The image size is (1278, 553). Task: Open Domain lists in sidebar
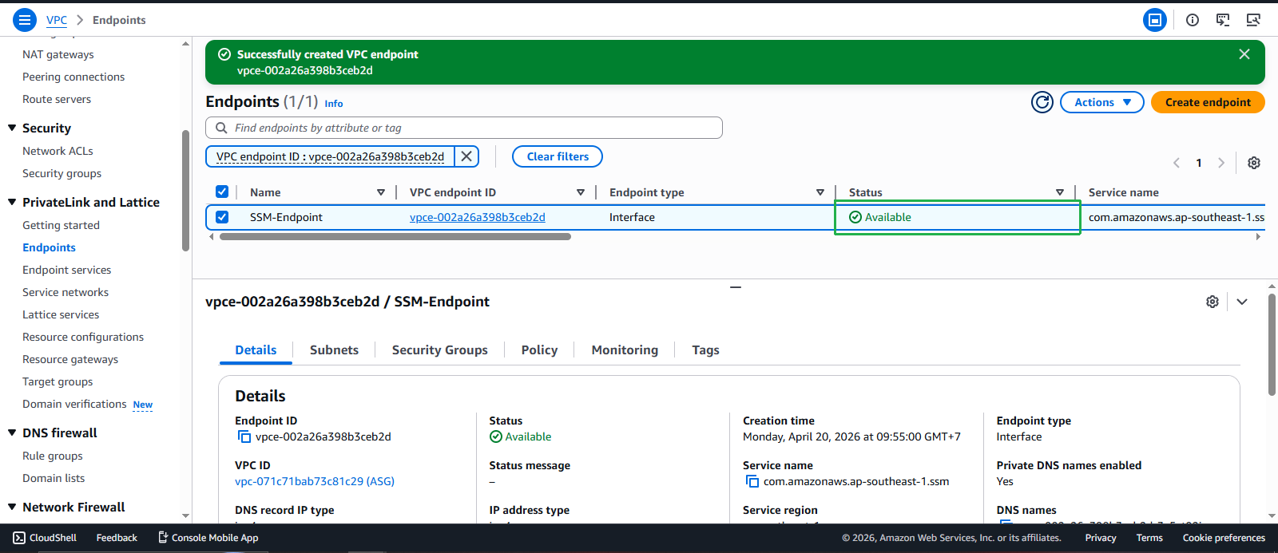tap(54, 478)
